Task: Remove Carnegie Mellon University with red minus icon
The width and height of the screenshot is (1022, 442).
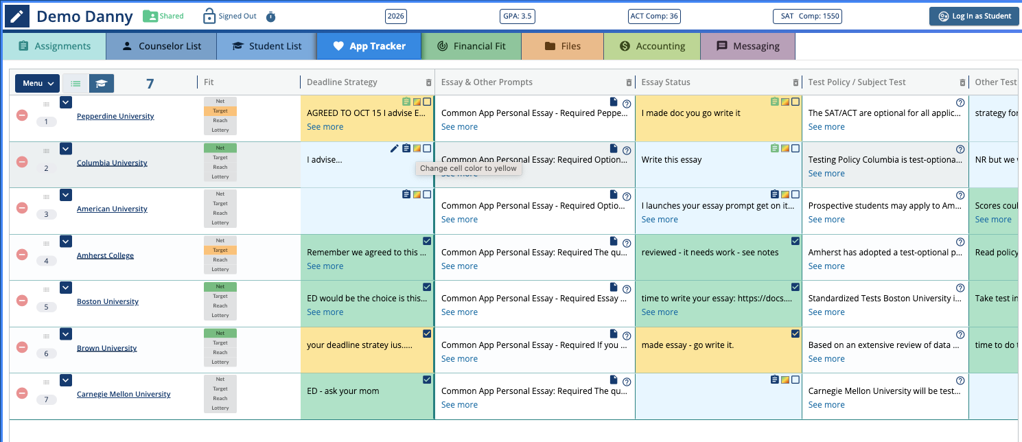Action: [x=22, y=393]
